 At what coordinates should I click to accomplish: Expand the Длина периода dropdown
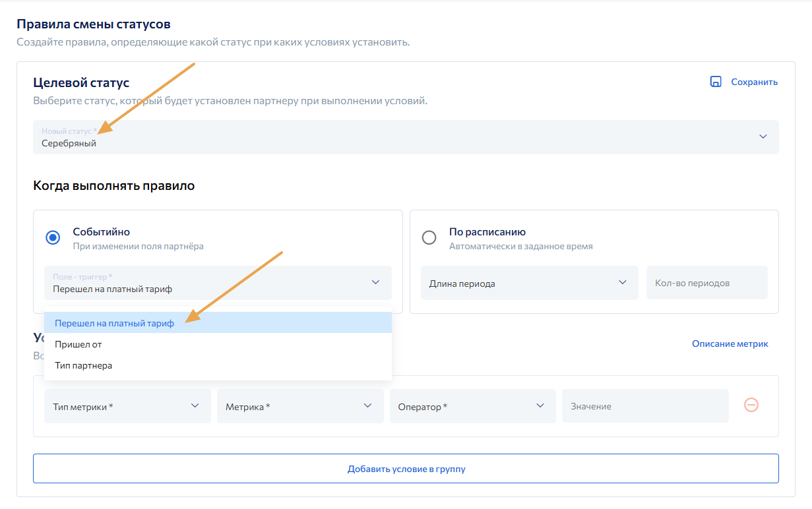(x=529, y=283)
